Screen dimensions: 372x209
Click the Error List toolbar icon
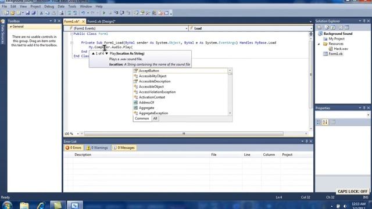(160, 13)
